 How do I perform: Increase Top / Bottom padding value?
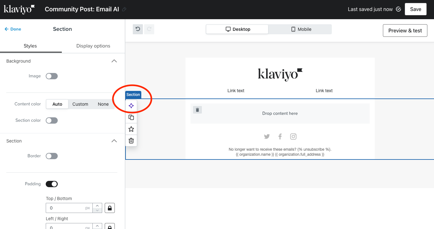coord(97,206)
